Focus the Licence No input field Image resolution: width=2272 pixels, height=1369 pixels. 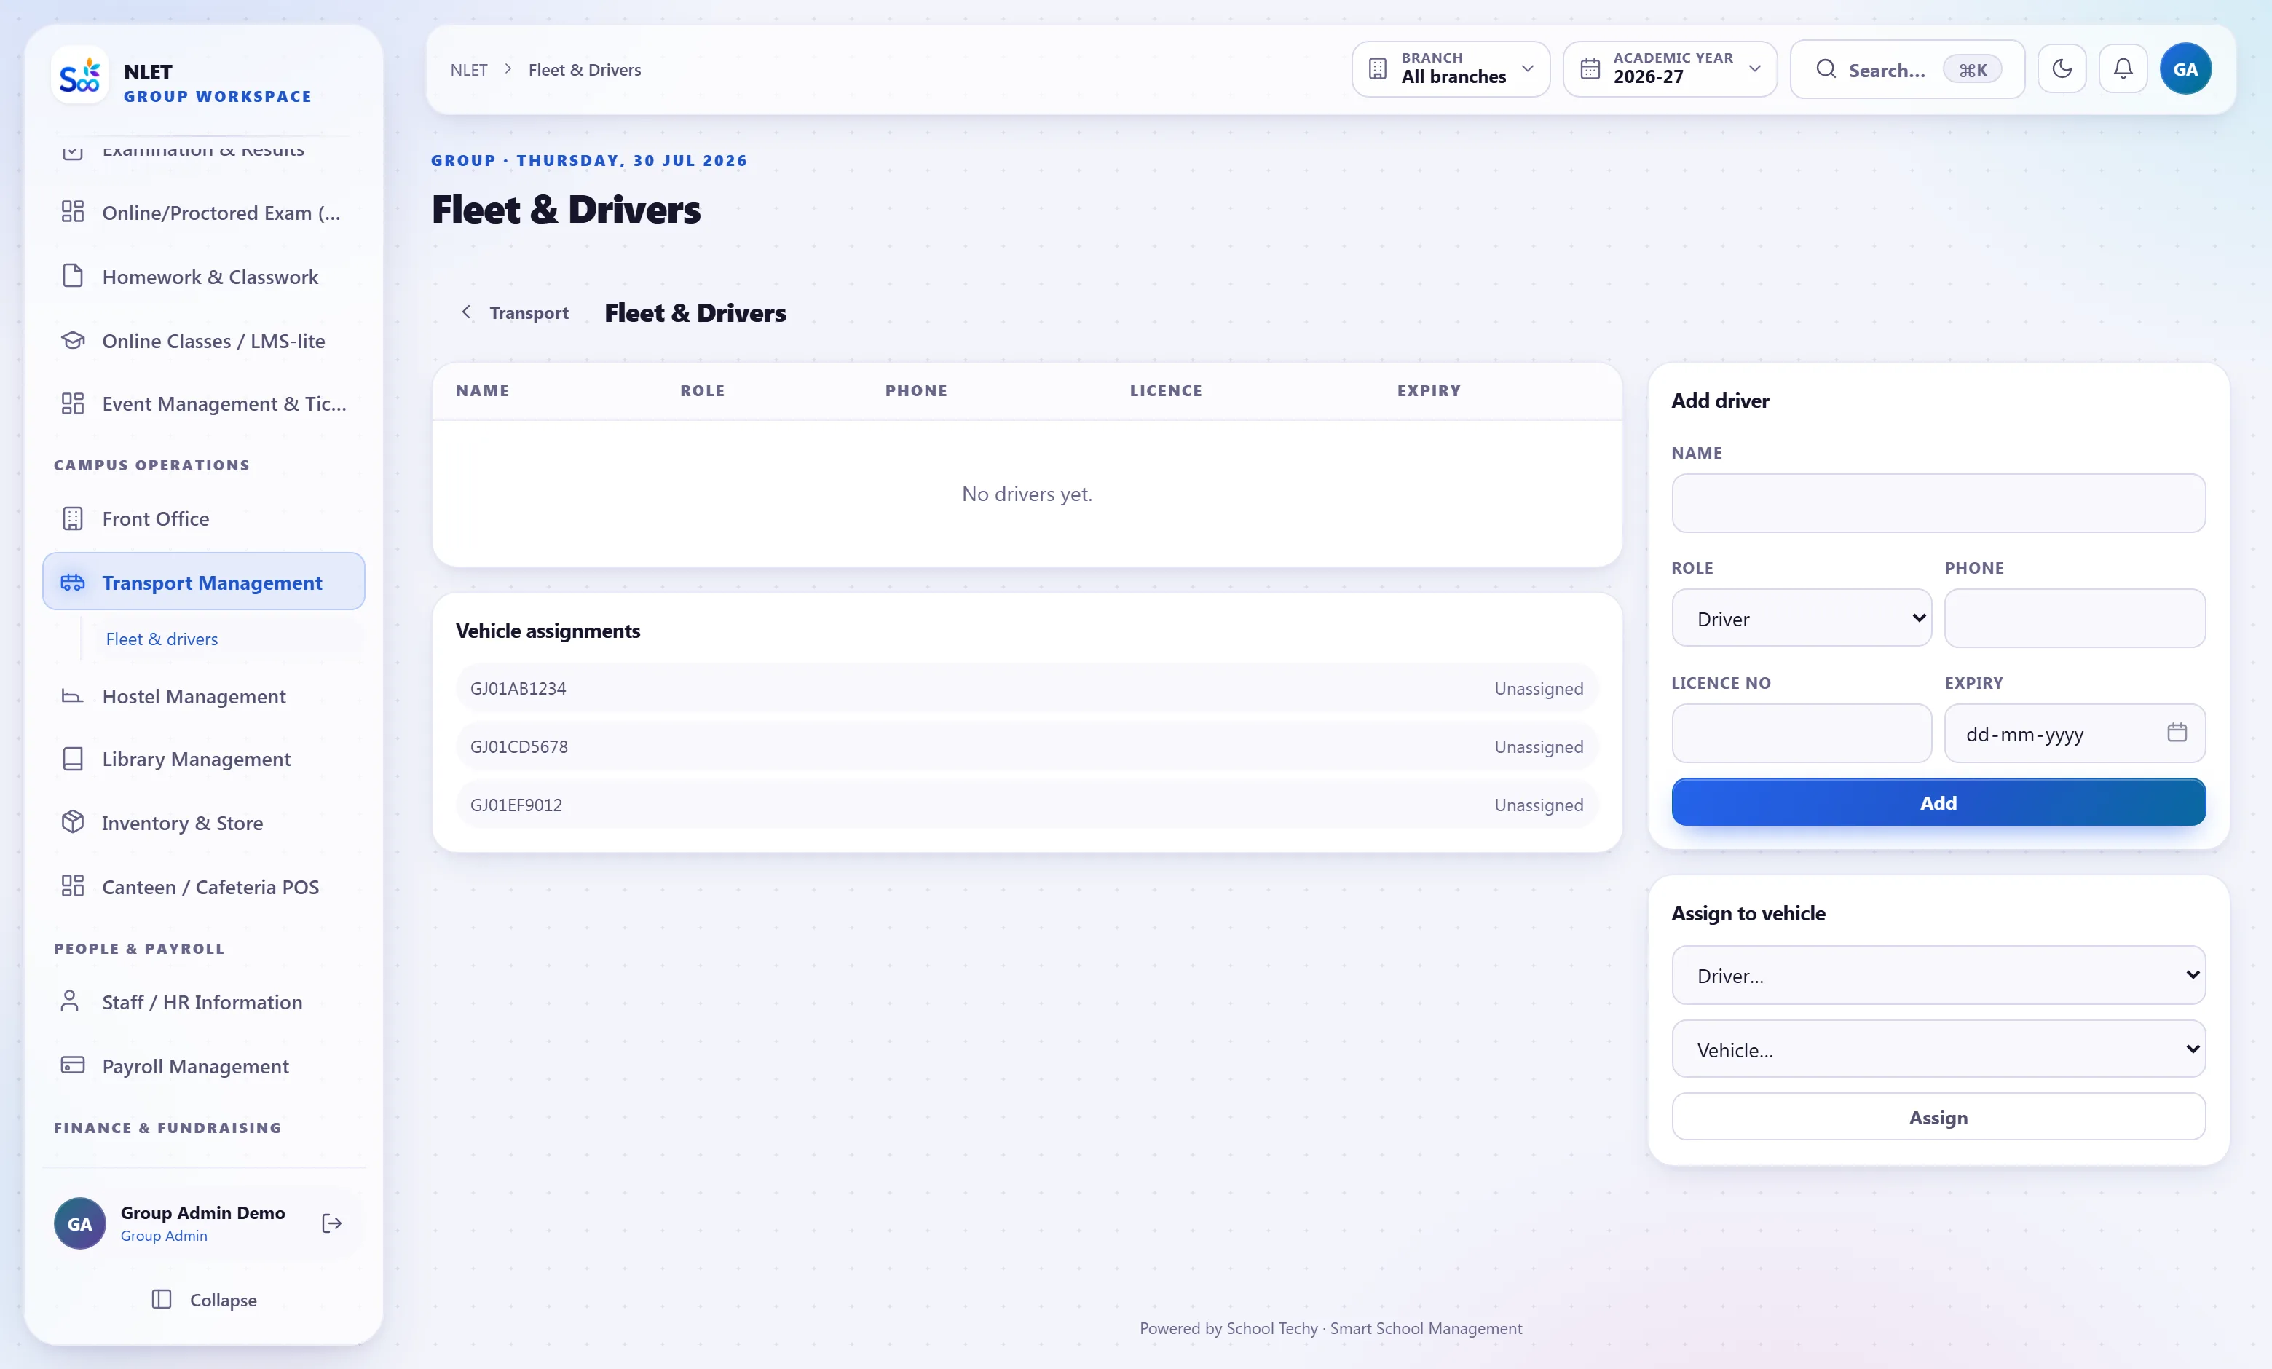(x=1801, y=733)
